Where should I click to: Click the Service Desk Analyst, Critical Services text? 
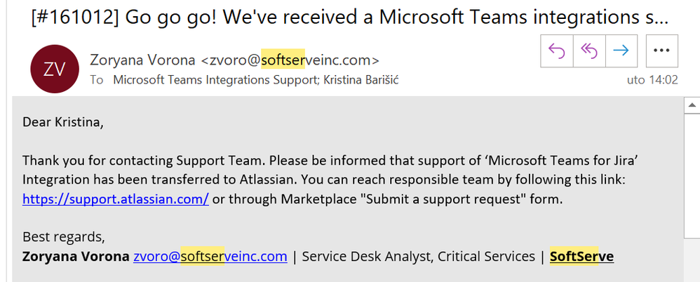click(x=418, y=257)
